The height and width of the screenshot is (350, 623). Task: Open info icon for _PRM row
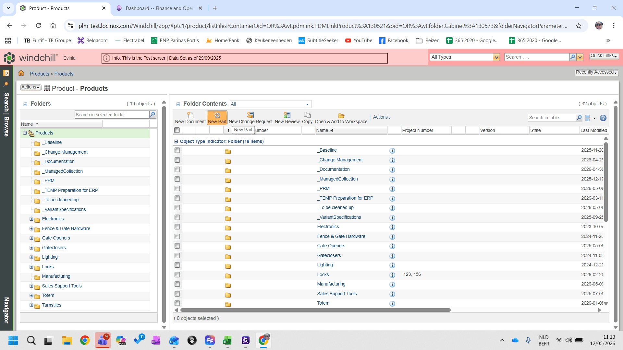(392, 189)
